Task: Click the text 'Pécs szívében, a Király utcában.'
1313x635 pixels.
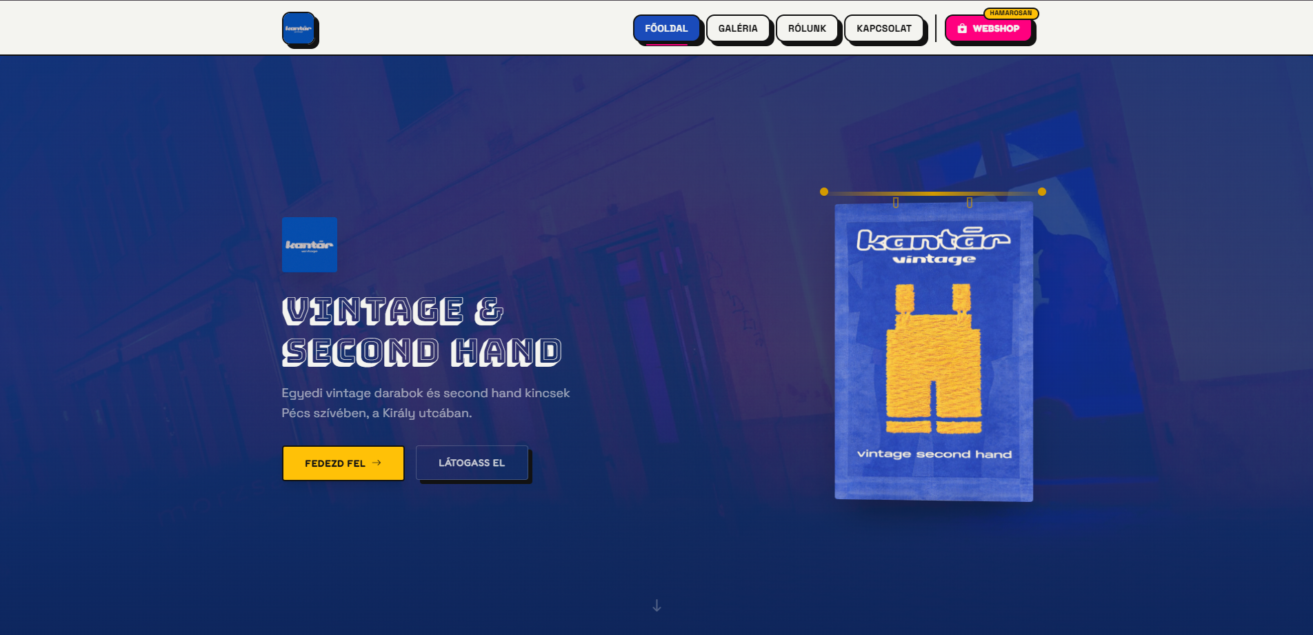Action: (377, 413)
